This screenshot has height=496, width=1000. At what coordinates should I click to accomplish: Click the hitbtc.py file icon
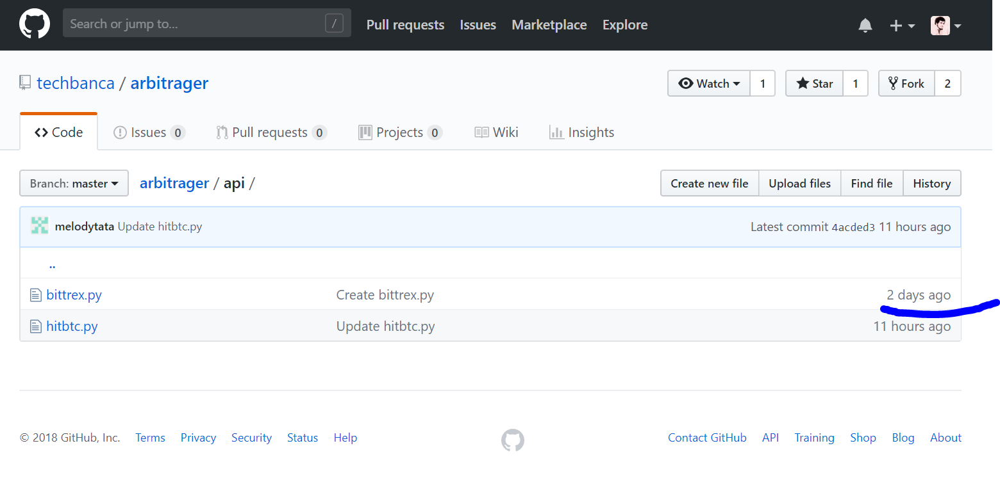(x=36, y=326)
